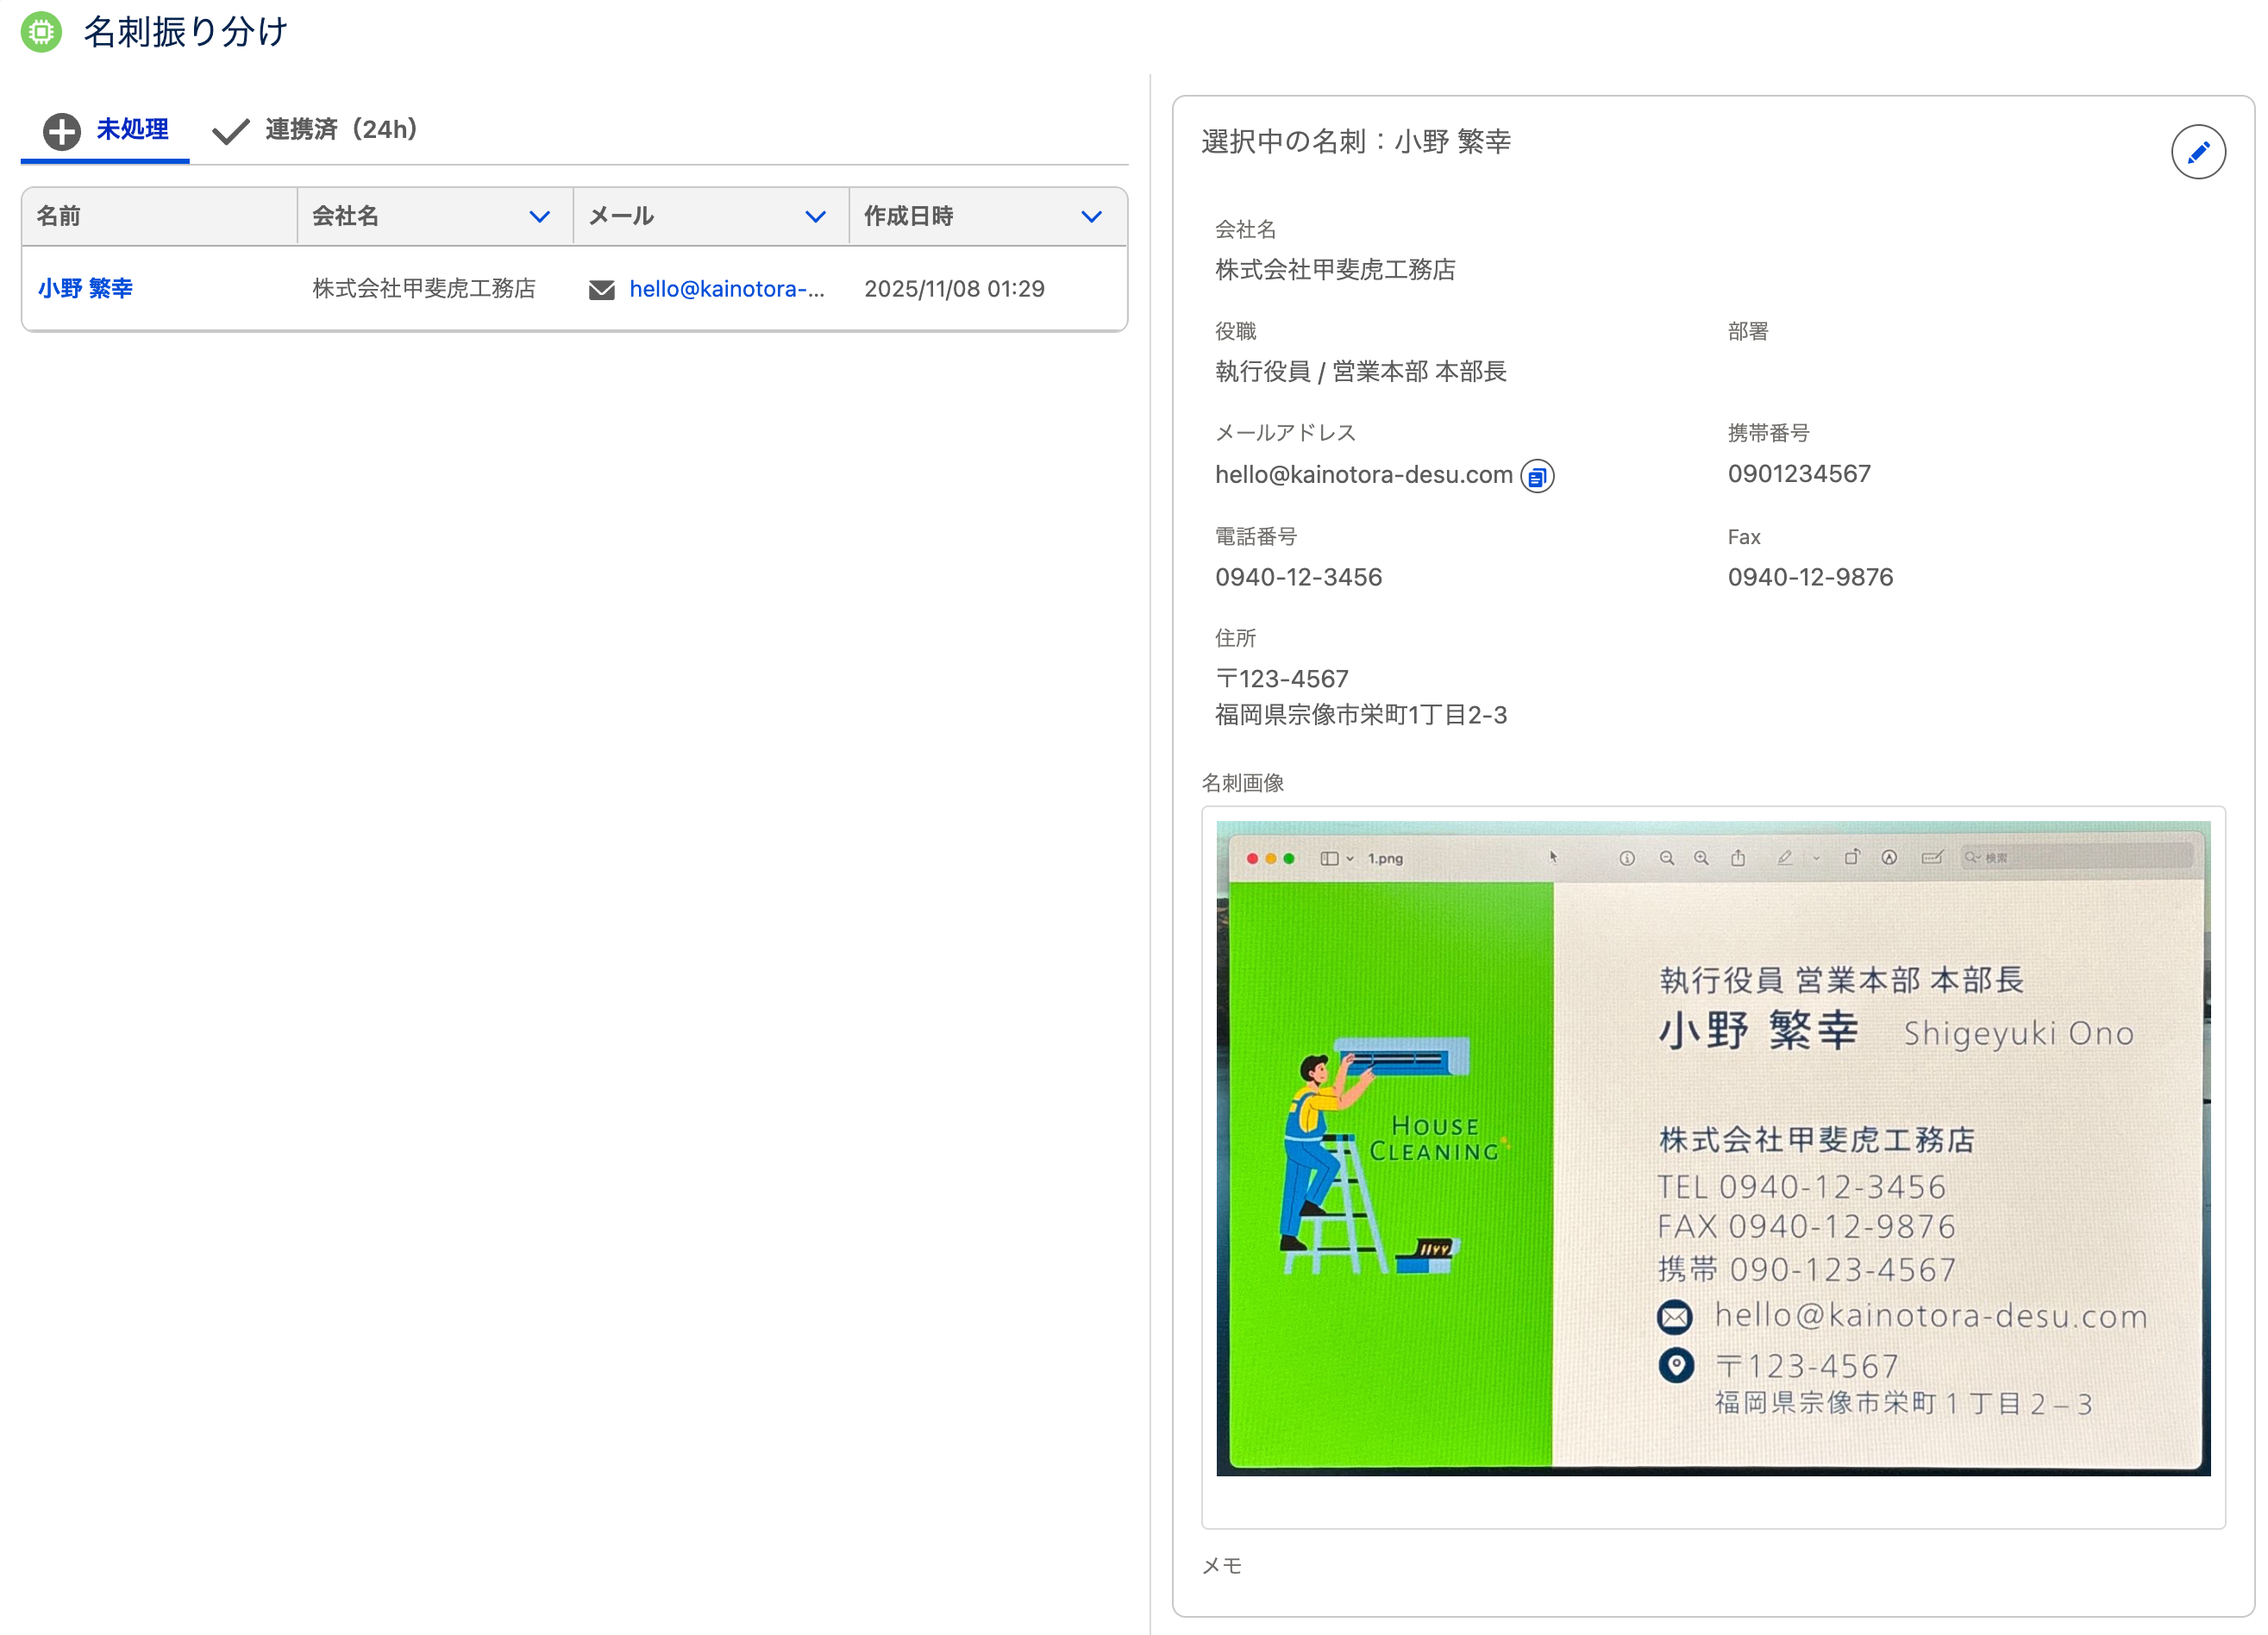Open the 作成日時 column dropdown arrow

click(x=1091, y=217)
